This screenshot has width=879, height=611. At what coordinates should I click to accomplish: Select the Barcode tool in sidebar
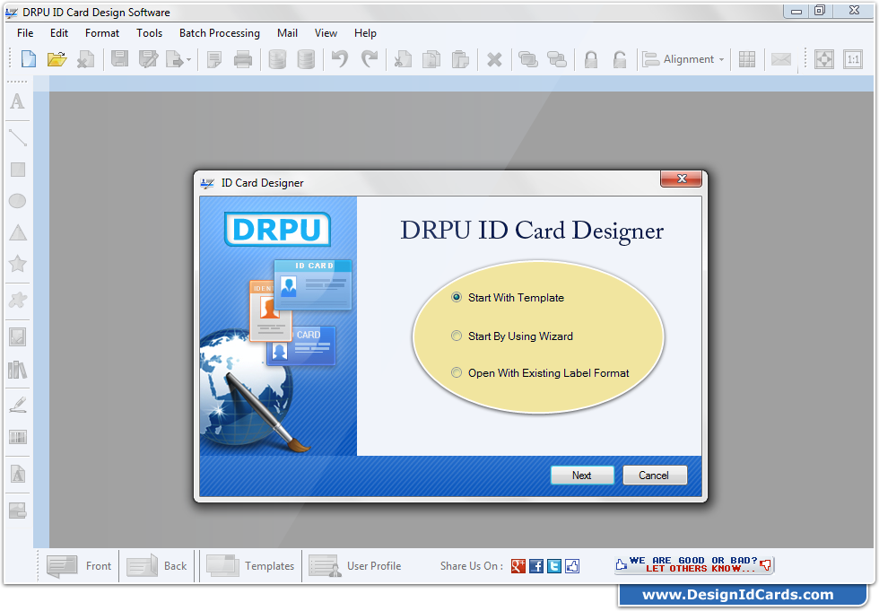tap(17, 437)
